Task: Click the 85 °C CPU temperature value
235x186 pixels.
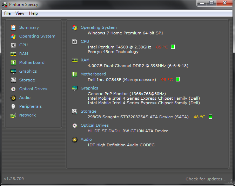Action: 162,47
